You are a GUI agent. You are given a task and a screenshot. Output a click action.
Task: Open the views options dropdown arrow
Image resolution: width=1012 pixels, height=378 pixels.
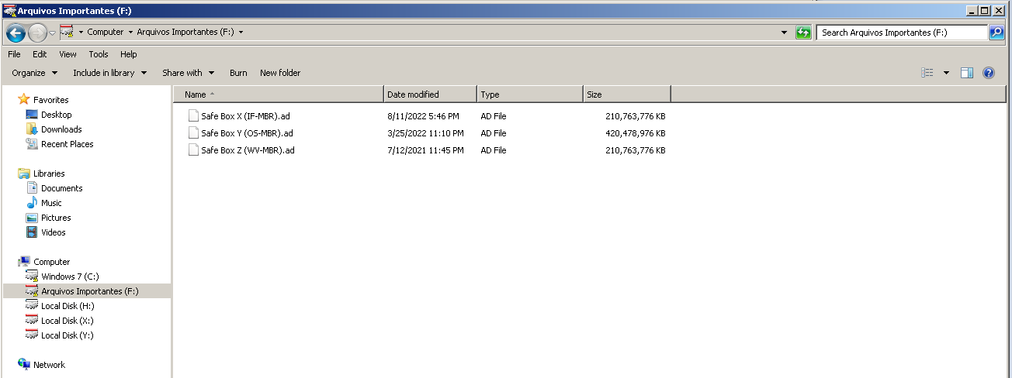click(x=946, y=73)
